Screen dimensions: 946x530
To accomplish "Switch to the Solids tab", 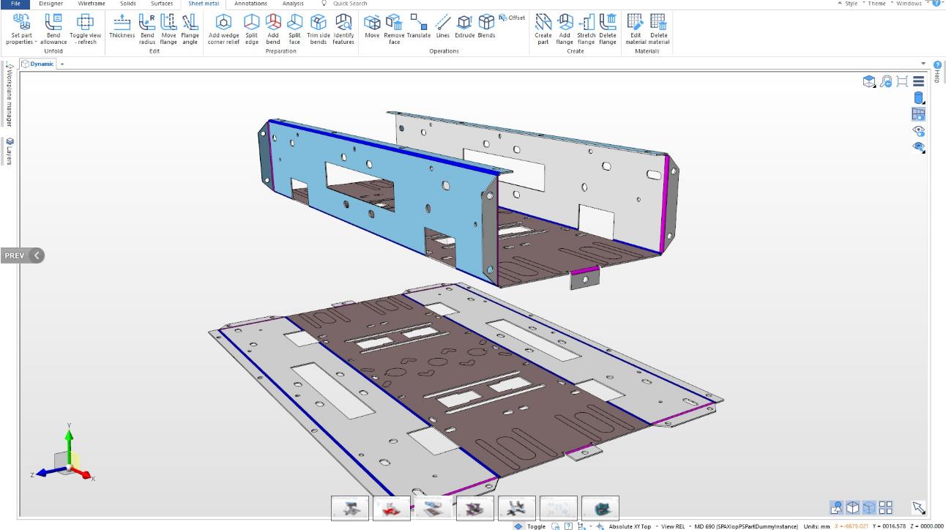I will click(x=127, y=4).
